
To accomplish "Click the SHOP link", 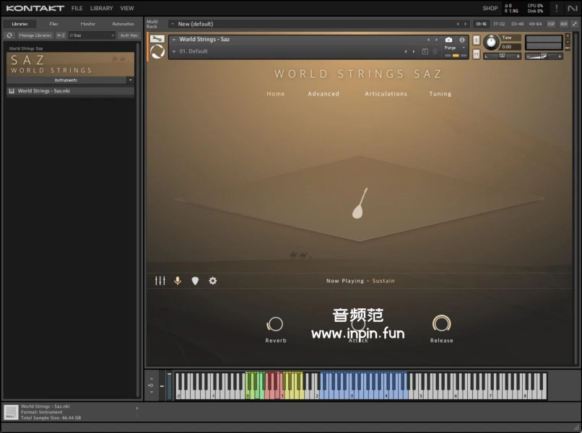I will pyautogui.click(x=490, y=8).
